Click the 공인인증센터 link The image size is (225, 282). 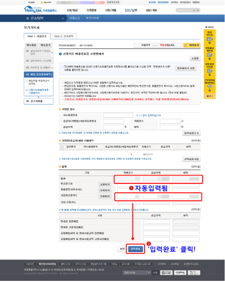[x=163, y=2]
